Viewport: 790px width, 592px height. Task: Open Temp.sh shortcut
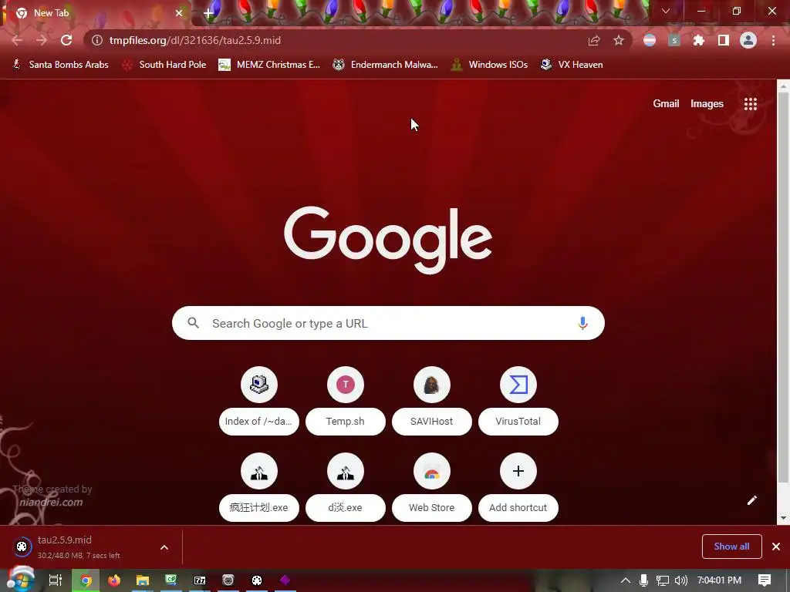click(345, 401)
